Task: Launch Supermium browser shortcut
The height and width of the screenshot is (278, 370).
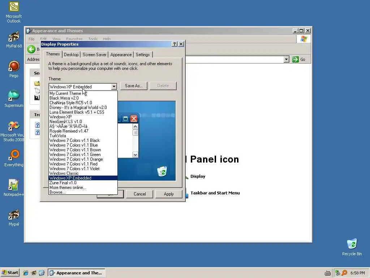Action: click(x=14, y=99)
